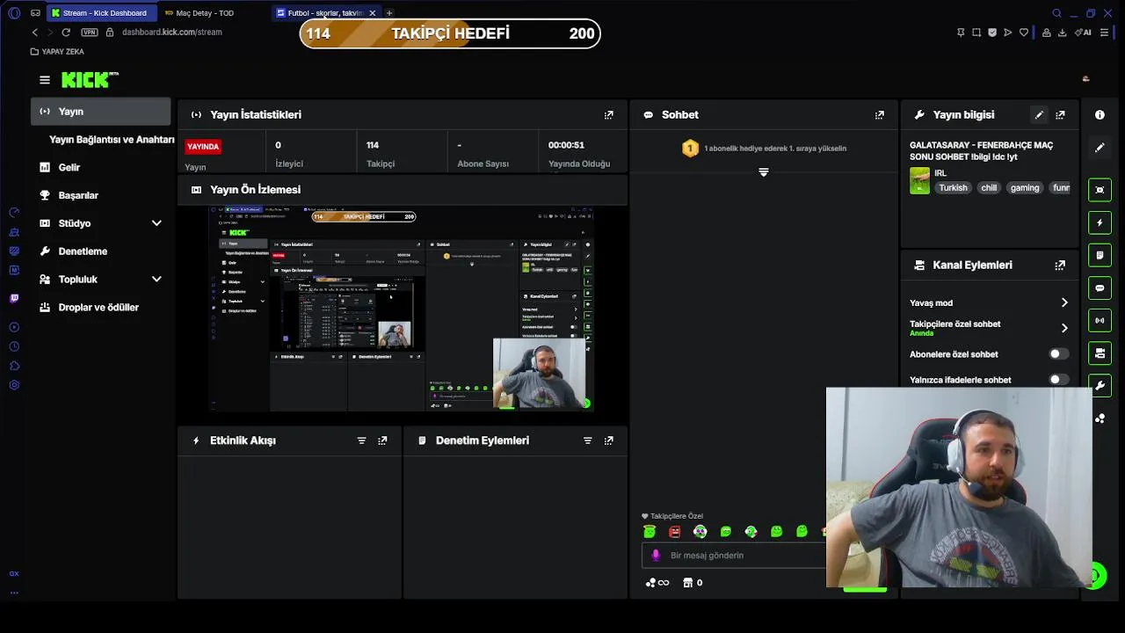This screenshot has width=1125, height=633.
Task: Toggle the stream preview widget icon
Action: tap(1100, 190)
